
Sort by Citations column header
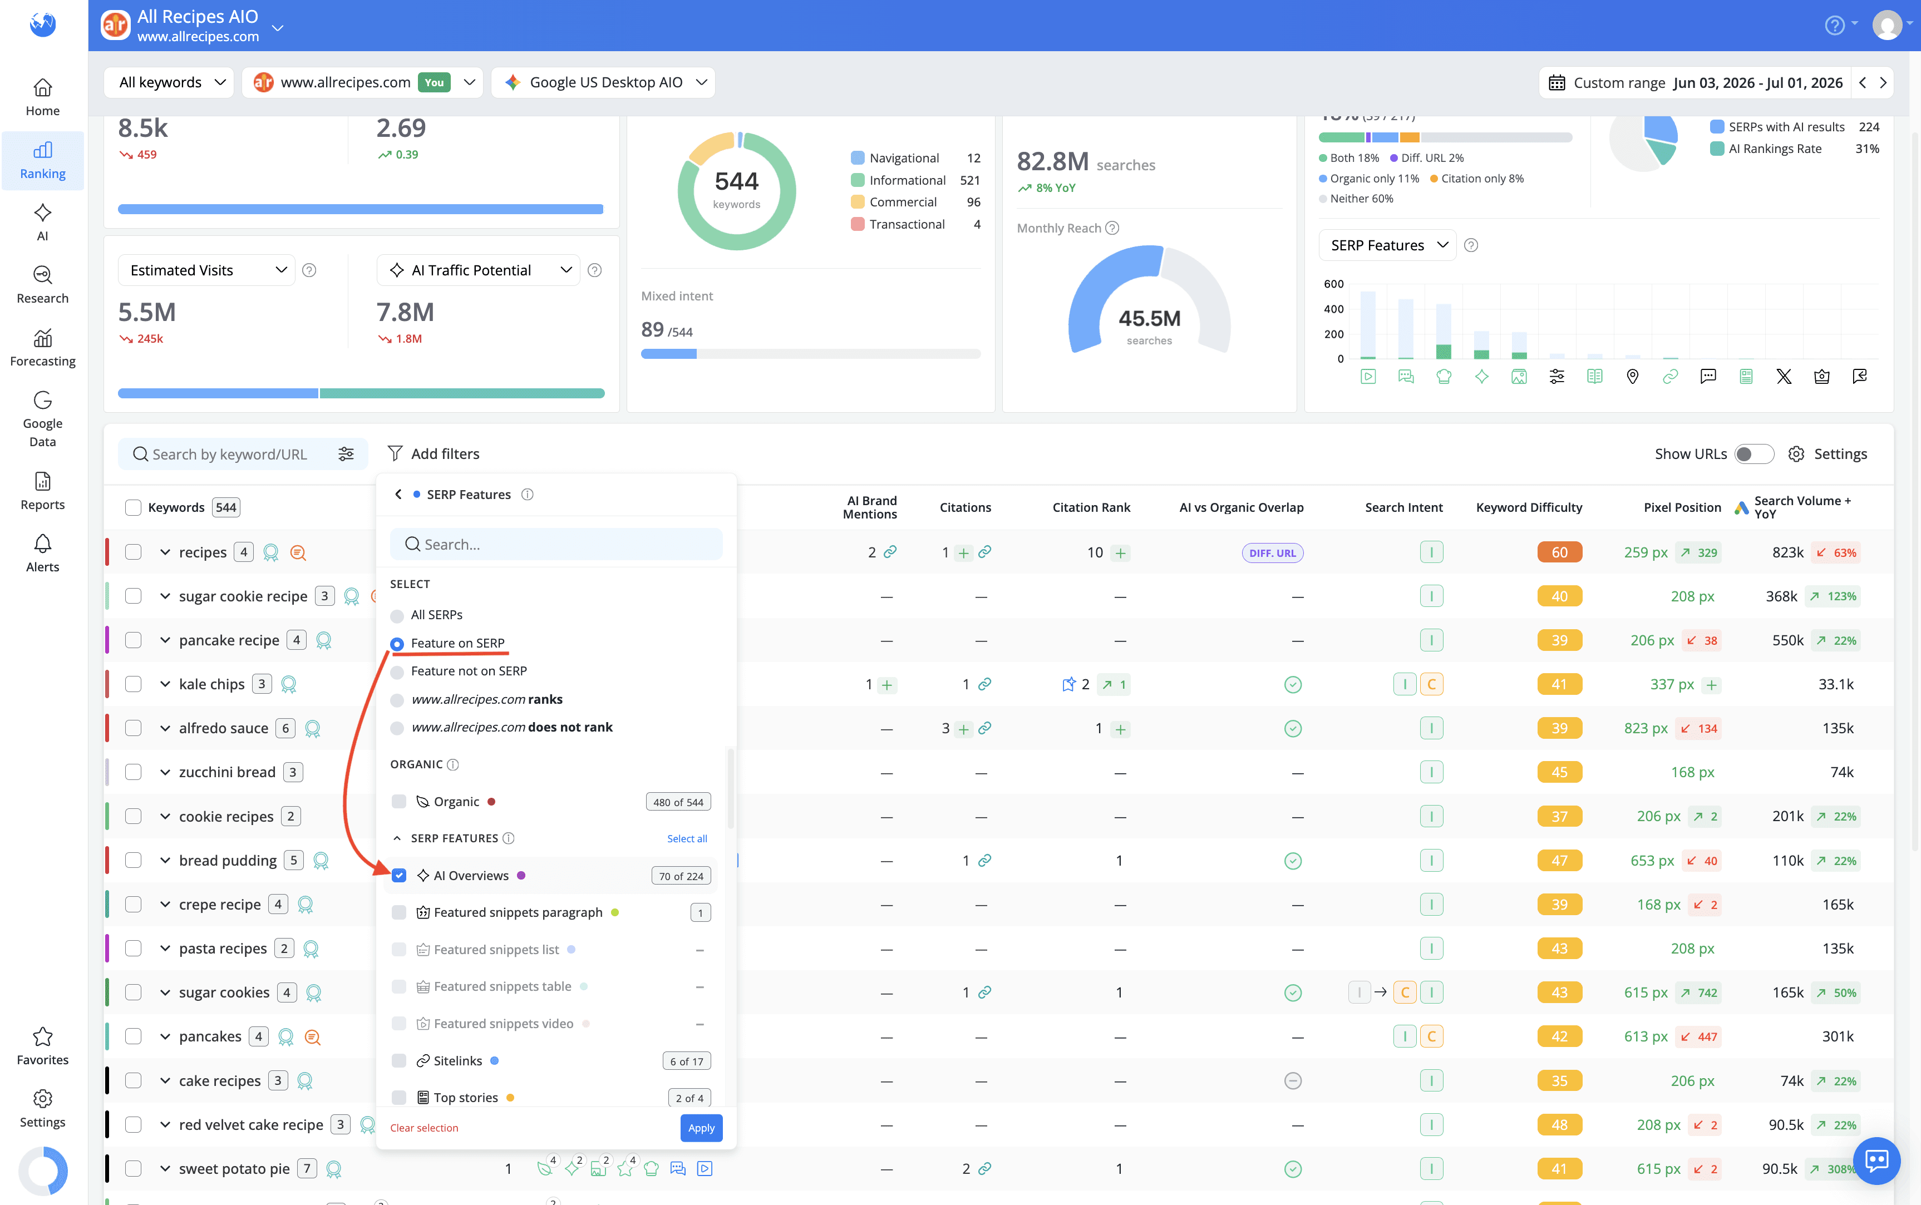(x=966, y=508)
